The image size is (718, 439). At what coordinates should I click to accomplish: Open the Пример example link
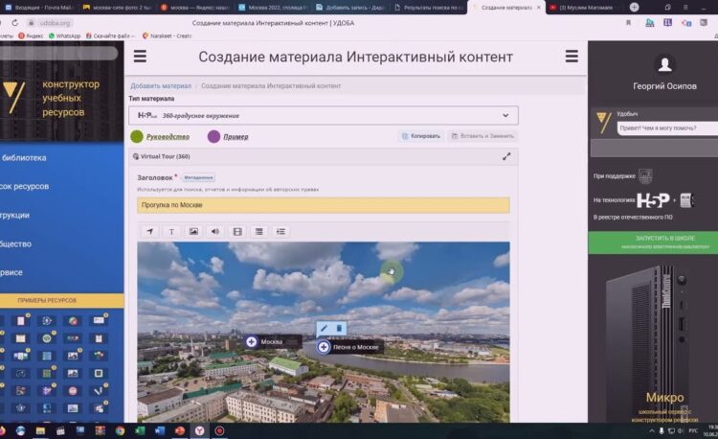(236, 137)
